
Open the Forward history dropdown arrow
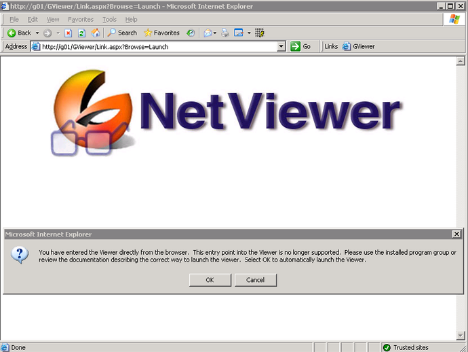58,33
